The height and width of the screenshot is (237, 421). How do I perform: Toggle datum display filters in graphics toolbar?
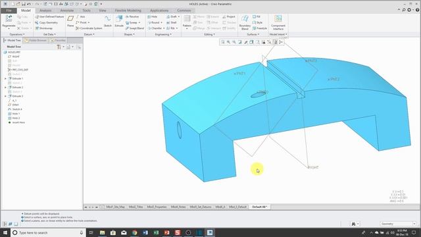[269, 42]
